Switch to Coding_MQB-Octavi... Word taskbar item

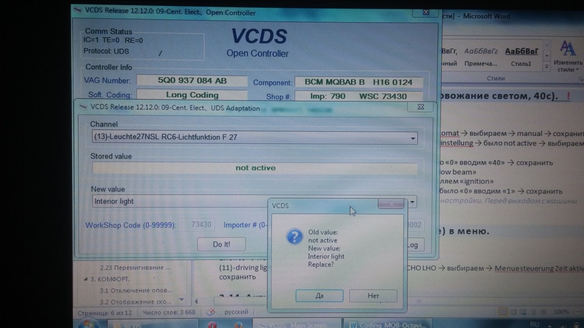pyautogui.click(x=388, y=324)
